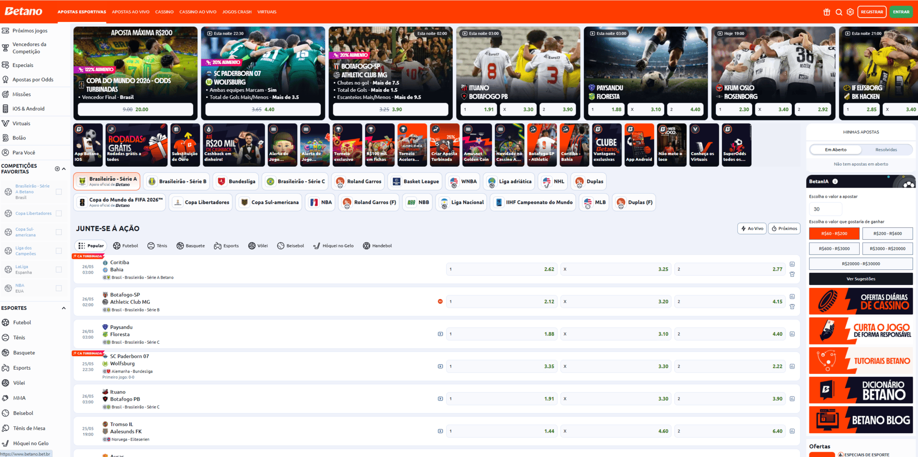Open Dicionário Betano banner
The image size is (918, 457).
pos(861,390)
